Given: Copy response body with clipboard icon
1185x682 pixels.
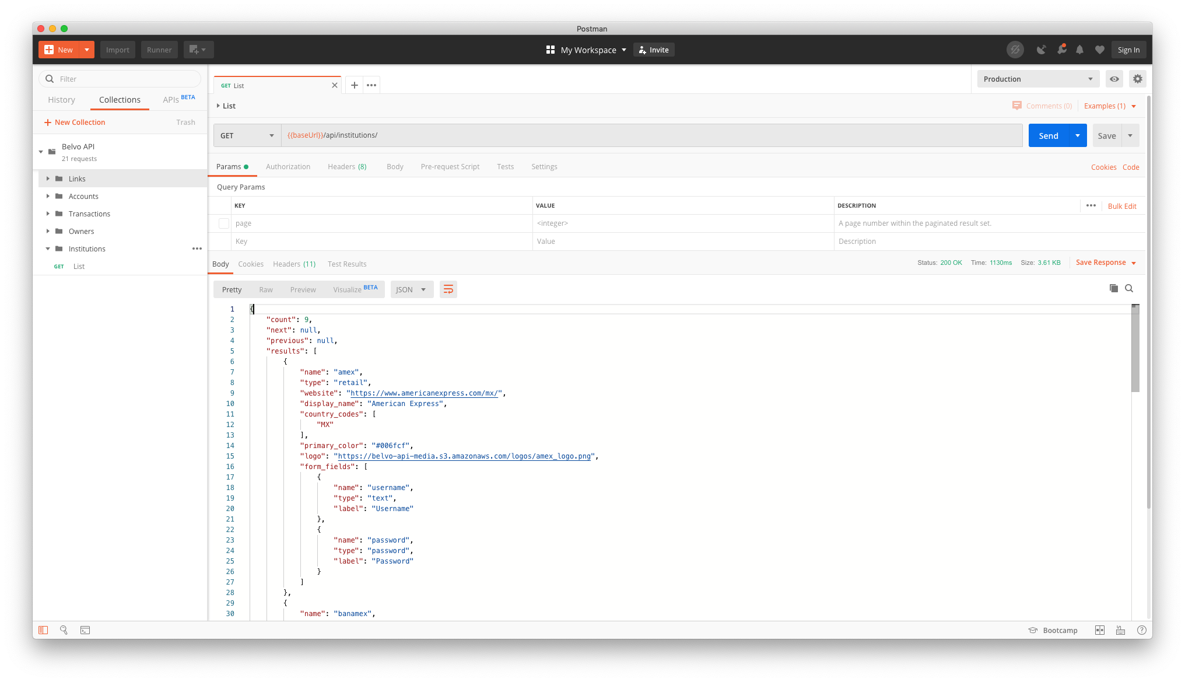Looking at the screenshot, I should click(1113, 288).
